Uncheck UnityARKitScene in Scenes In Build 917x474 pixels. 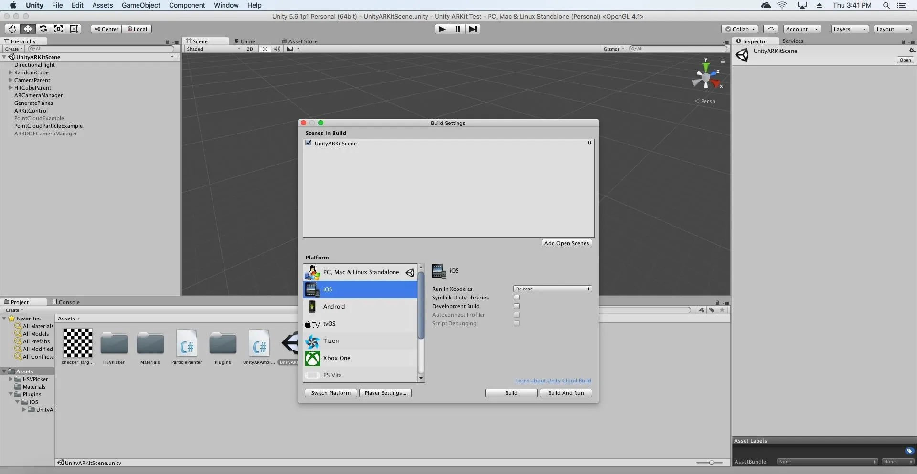(309, 143)
